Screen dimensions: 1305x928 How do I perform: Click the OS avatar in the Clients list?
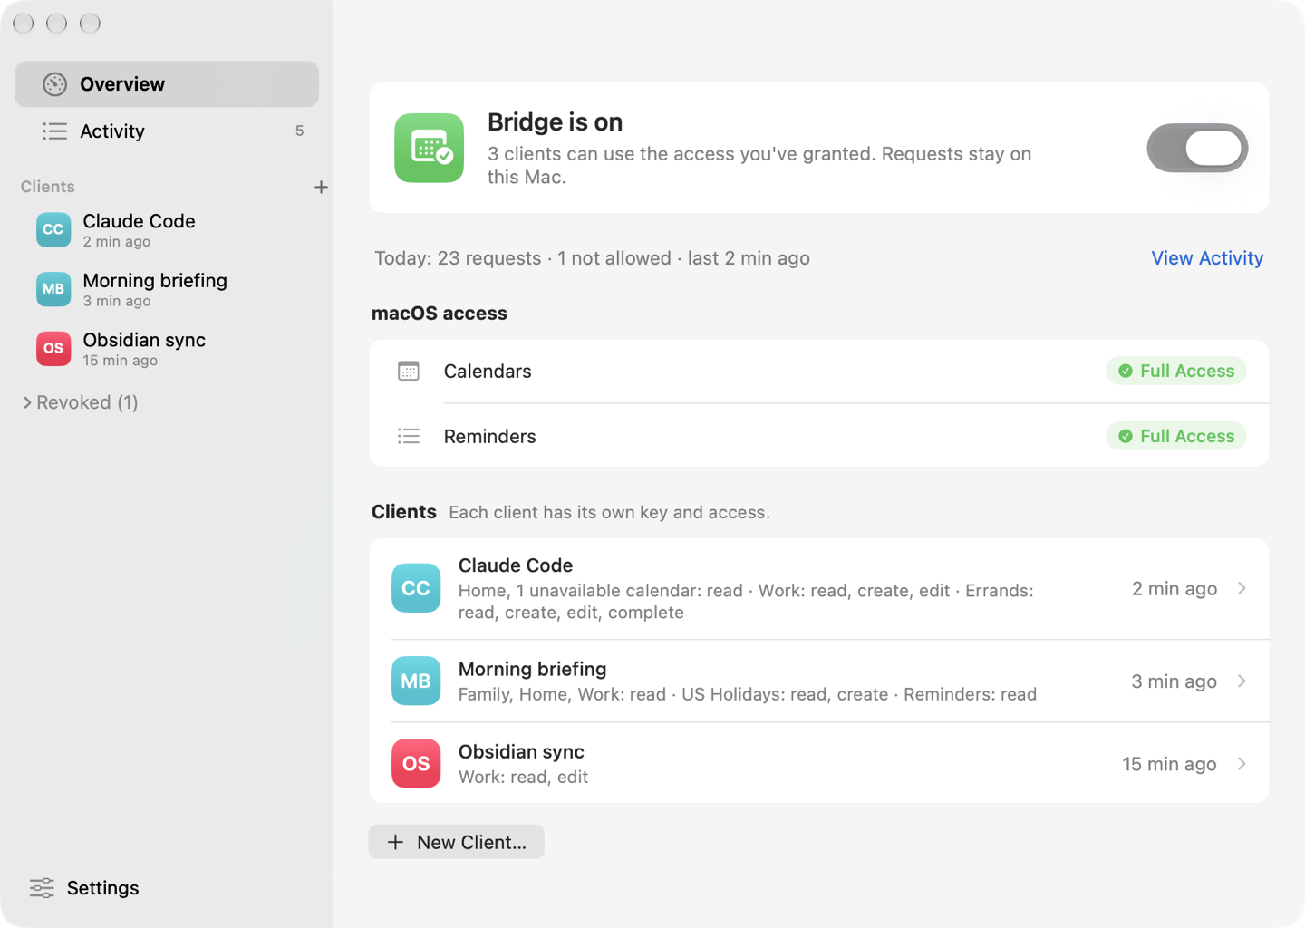(x=416, y=763)
